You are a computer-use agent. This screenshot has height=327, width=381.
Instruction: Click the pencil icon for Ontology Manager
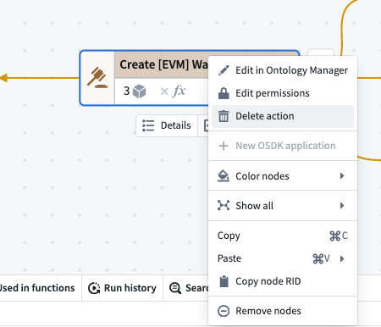click(224, 70)
